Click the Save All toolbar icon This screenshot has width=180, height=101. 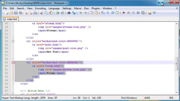point(21,13)
